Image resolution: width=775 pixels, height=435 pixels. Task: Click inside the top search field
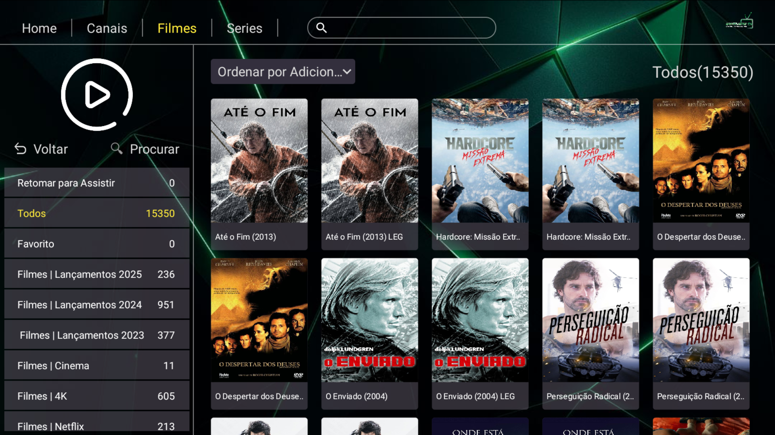(x=408, y=28)
